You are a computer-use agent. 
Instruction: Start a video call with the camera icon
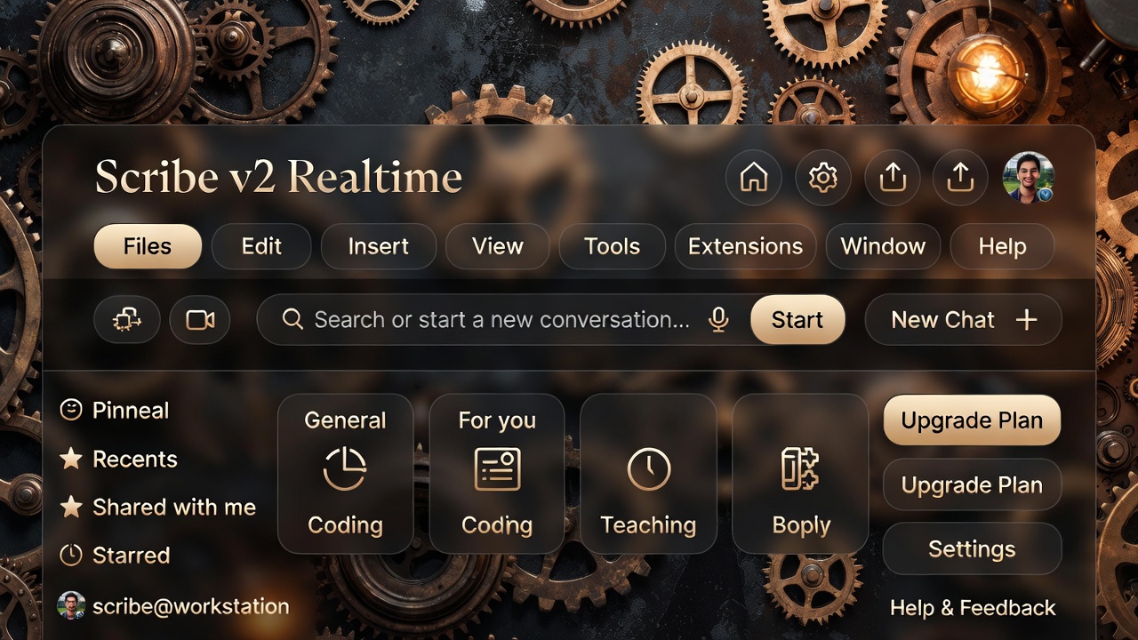pos(200,320)
